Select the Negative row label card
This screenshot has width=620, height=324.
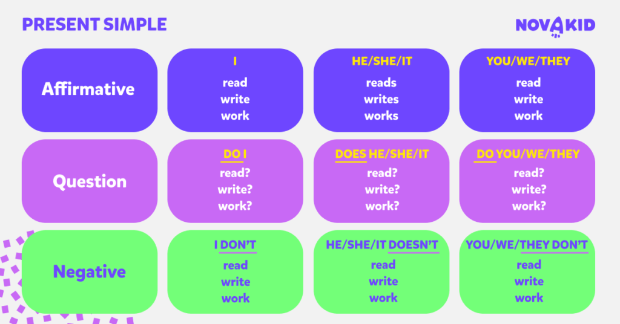click(x=89, y=271)
